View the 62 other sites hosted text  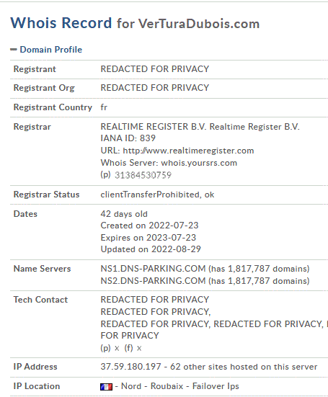[244, 367]
